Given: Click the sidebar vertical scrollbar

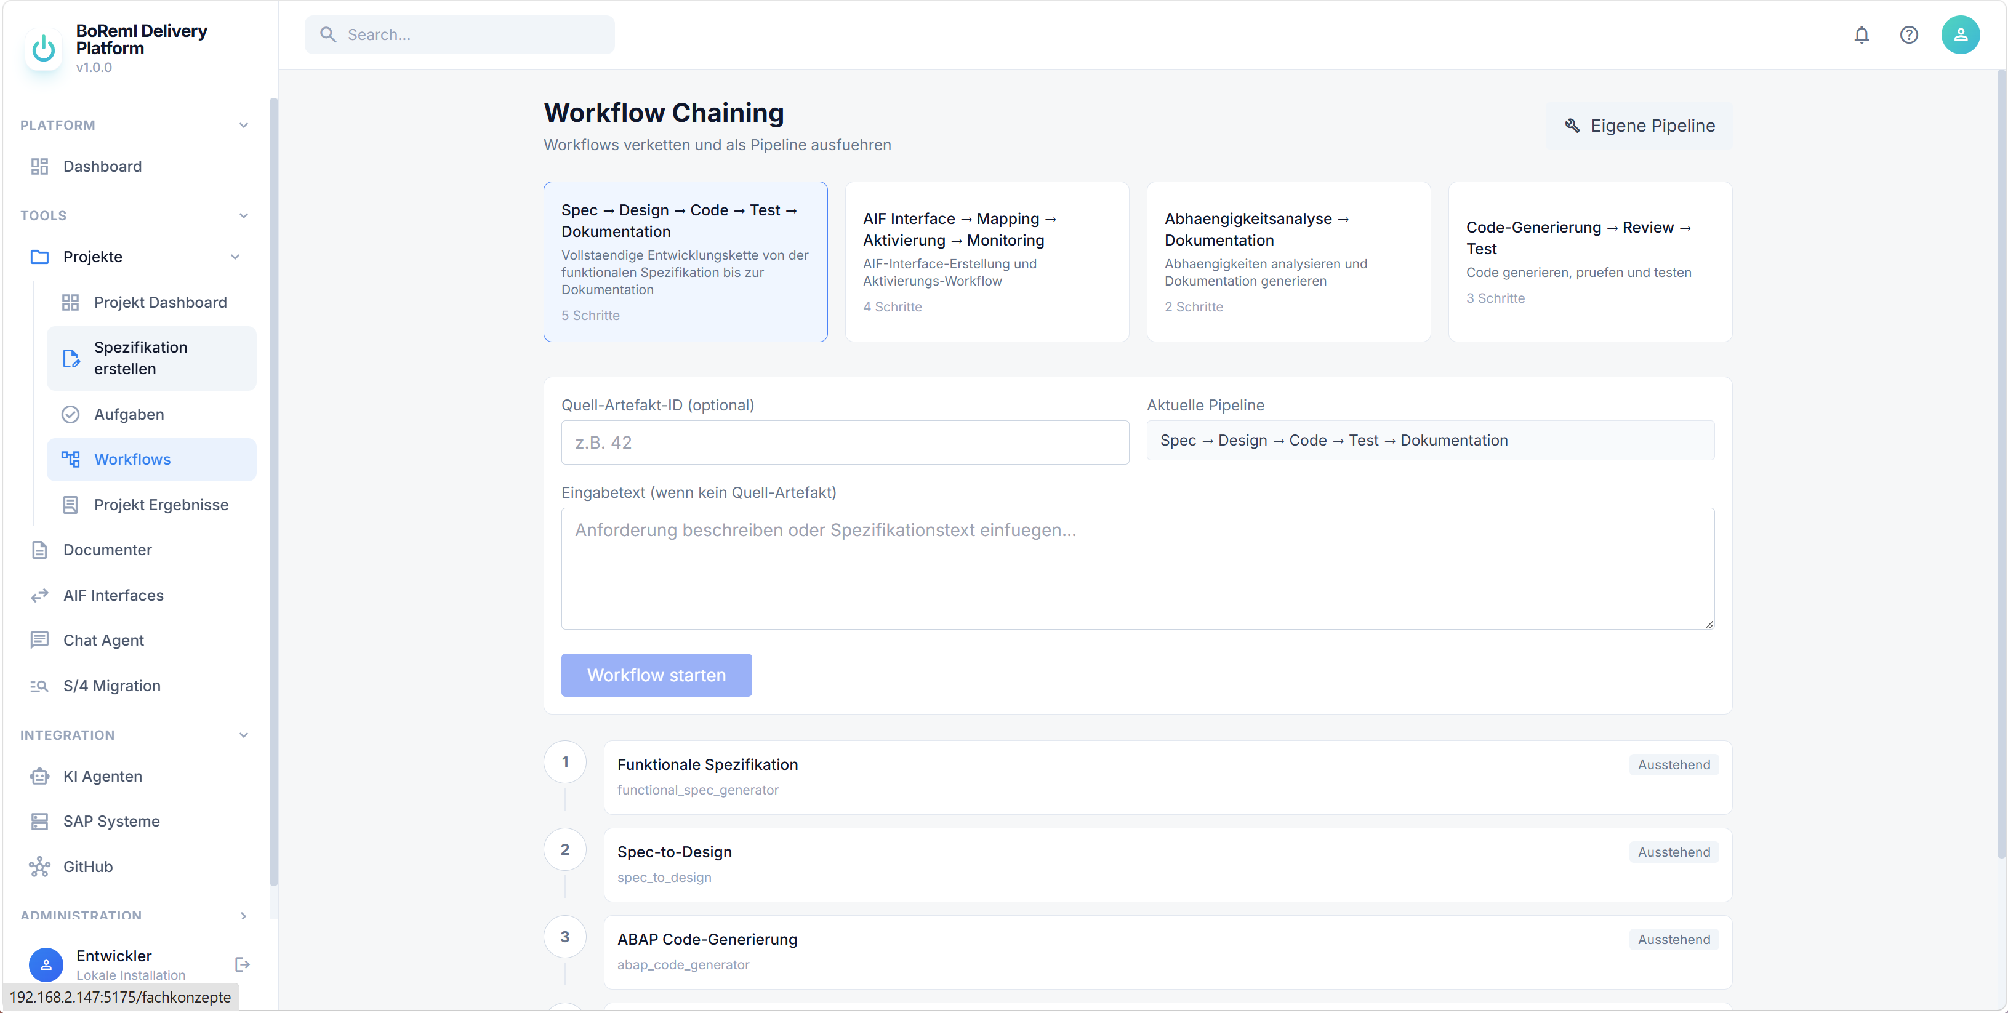Looking at the screenshot, I should 273,491.
